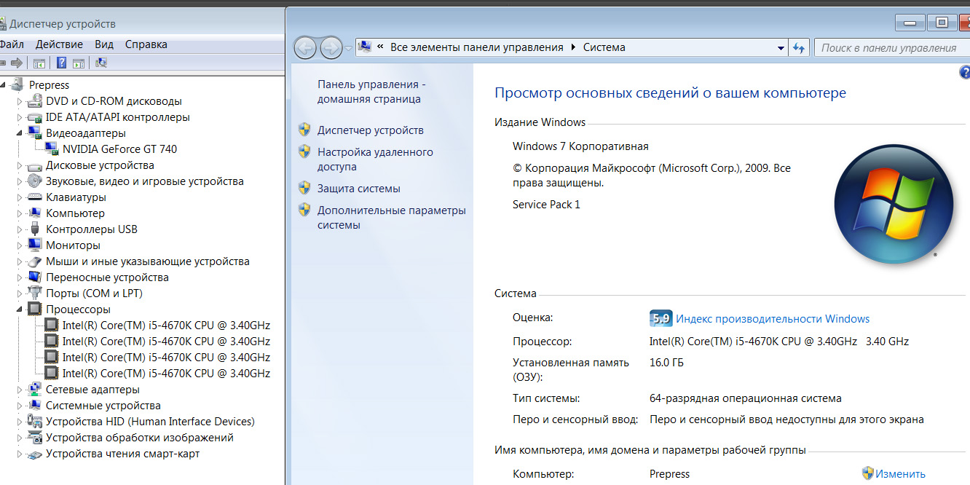
Task: Select the Prepress root computer icon
Action: point(17,85)
